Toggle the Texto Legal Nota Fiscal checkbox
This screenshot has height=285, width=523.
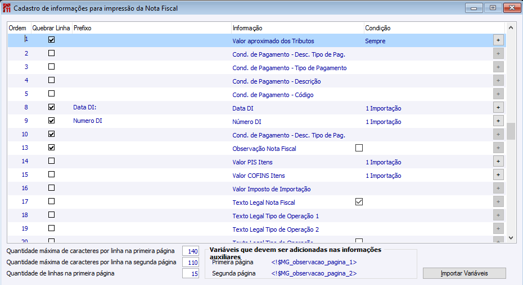point(359,202)
